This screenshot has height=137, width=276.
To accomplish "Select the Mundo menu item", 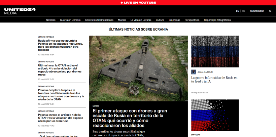I will tap(122, 20).
